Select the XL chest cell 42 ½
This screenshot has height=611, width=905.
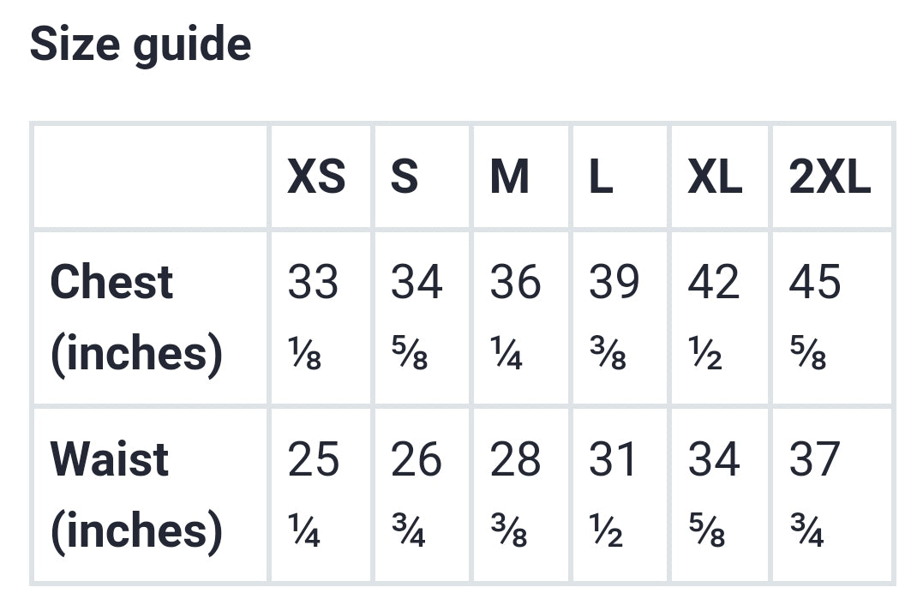pos(713,317)
